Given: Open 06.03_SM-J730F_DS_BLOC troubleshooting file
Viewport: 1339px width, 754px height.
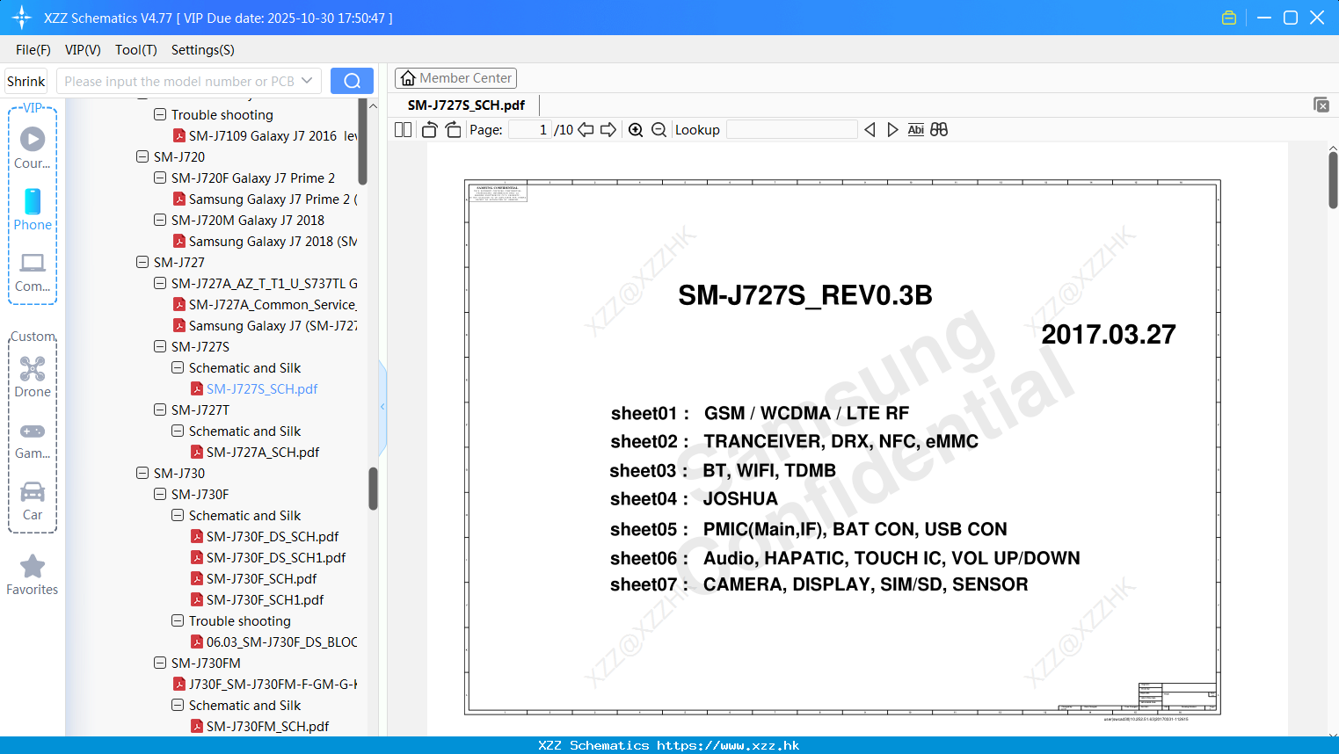Looking at the screenshot, I should [x=274, y=642].
